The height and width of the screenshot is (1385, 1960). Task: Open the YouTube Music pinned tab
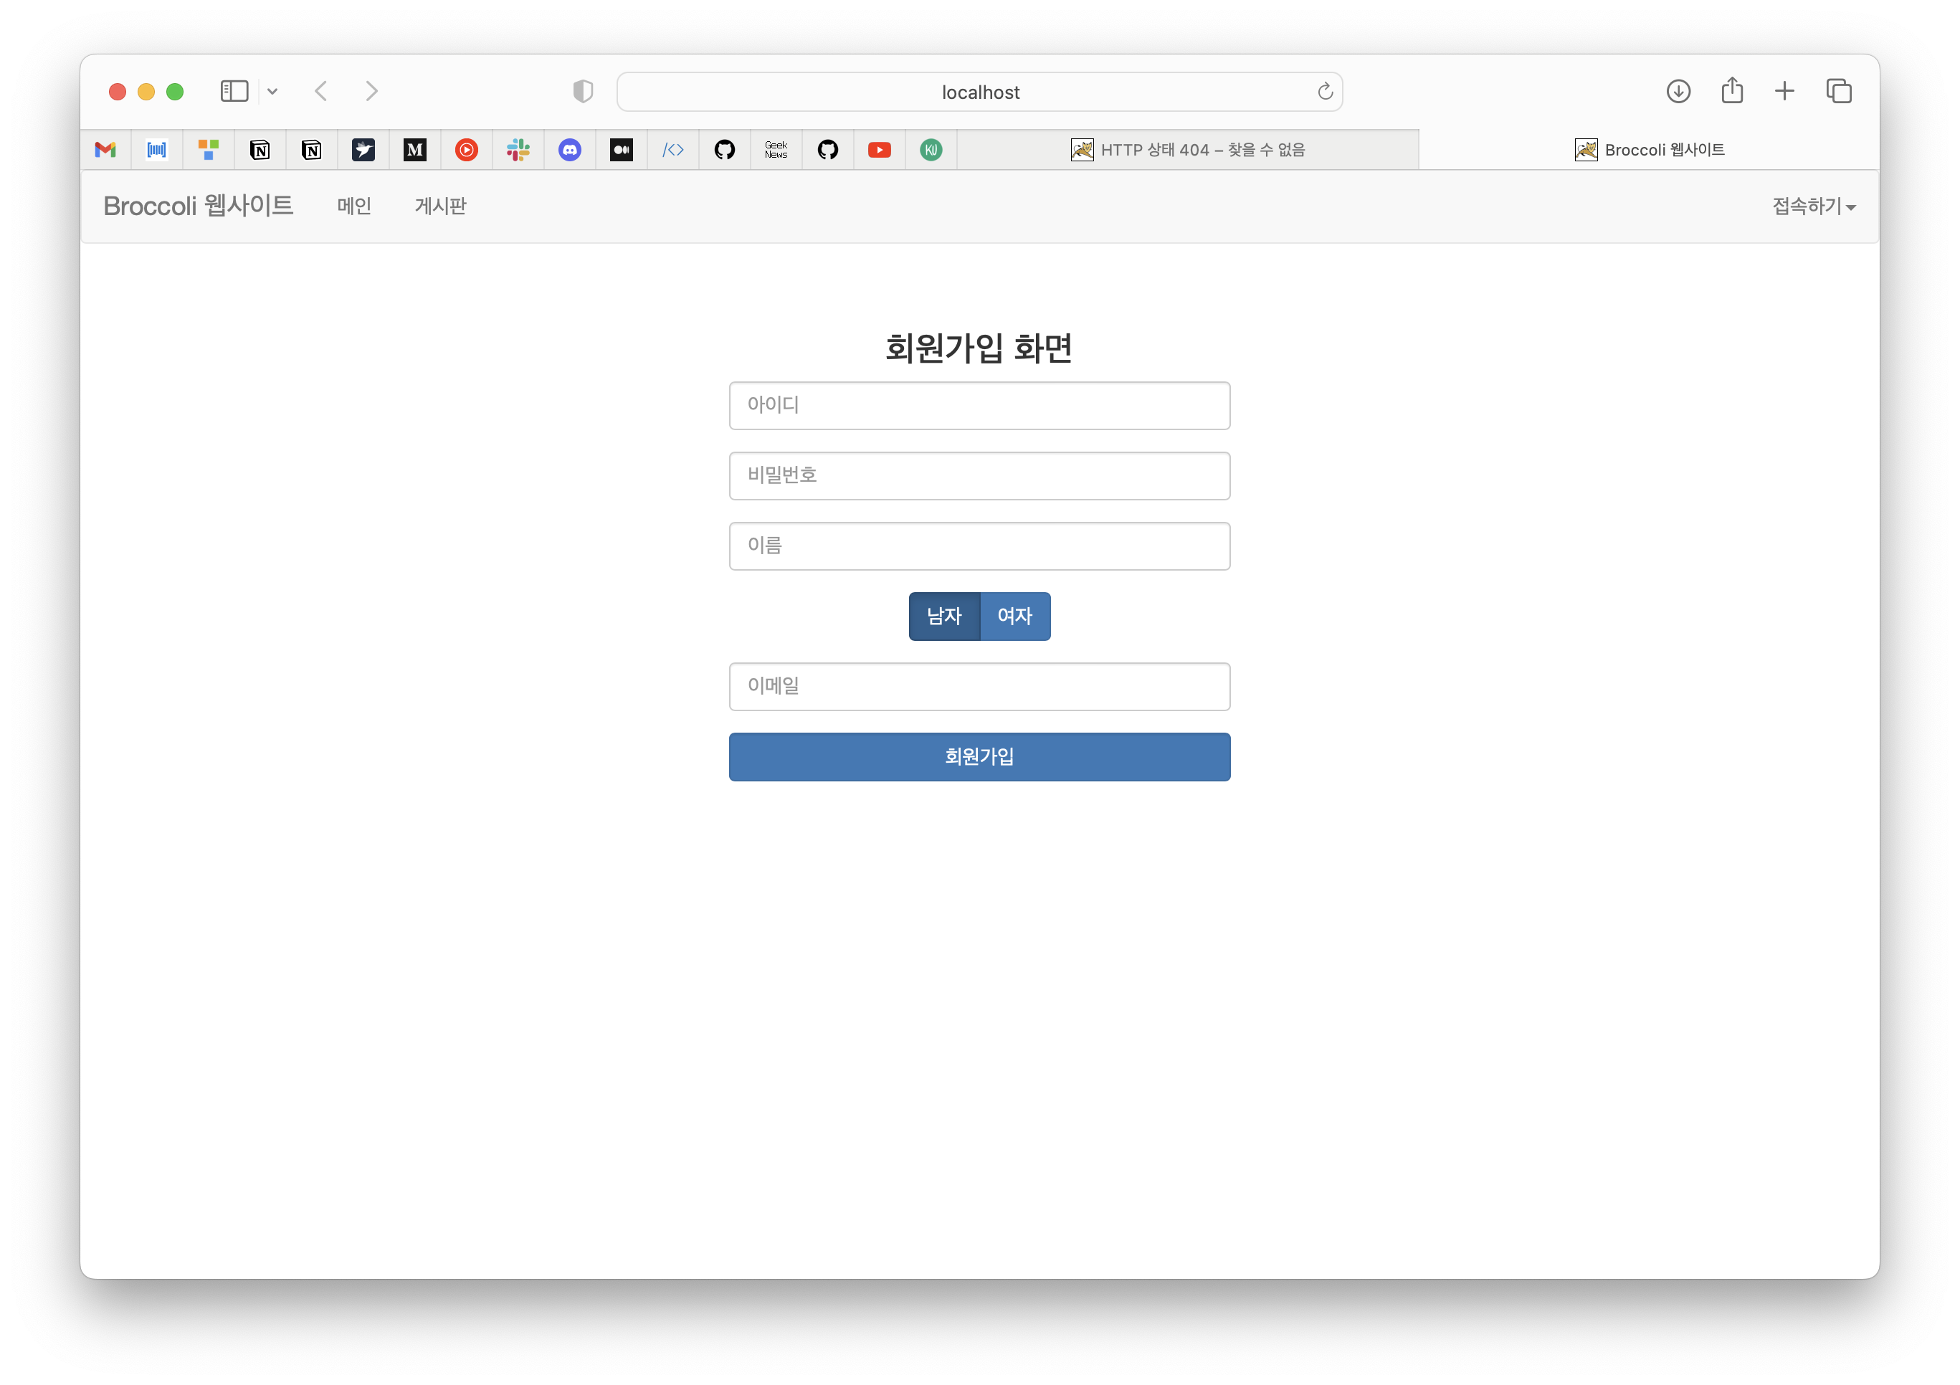(467, 151)
